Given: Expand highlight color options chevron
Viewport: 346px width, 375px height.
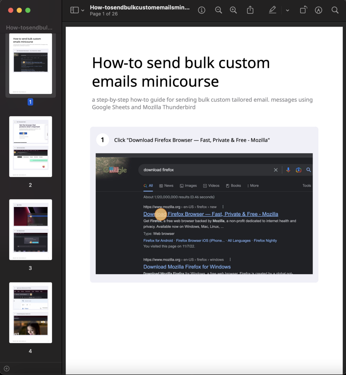Looking at the screenshot, I should coord(287,10).
